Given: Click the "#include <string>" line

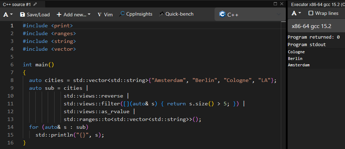Looking at the screenshot, I should pos(49,41).
